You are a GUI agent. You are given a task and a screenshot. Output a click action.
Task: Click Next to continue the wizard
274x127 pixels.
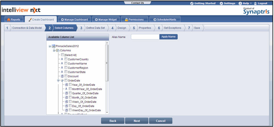pos(137,121)
